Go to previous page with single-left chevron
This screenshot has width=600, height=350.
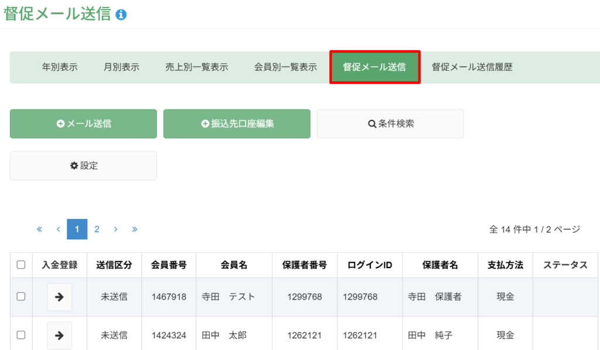[58, 229]
